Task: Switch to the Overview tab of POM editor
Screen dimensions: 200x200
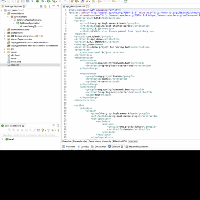Action: point(67,141)
